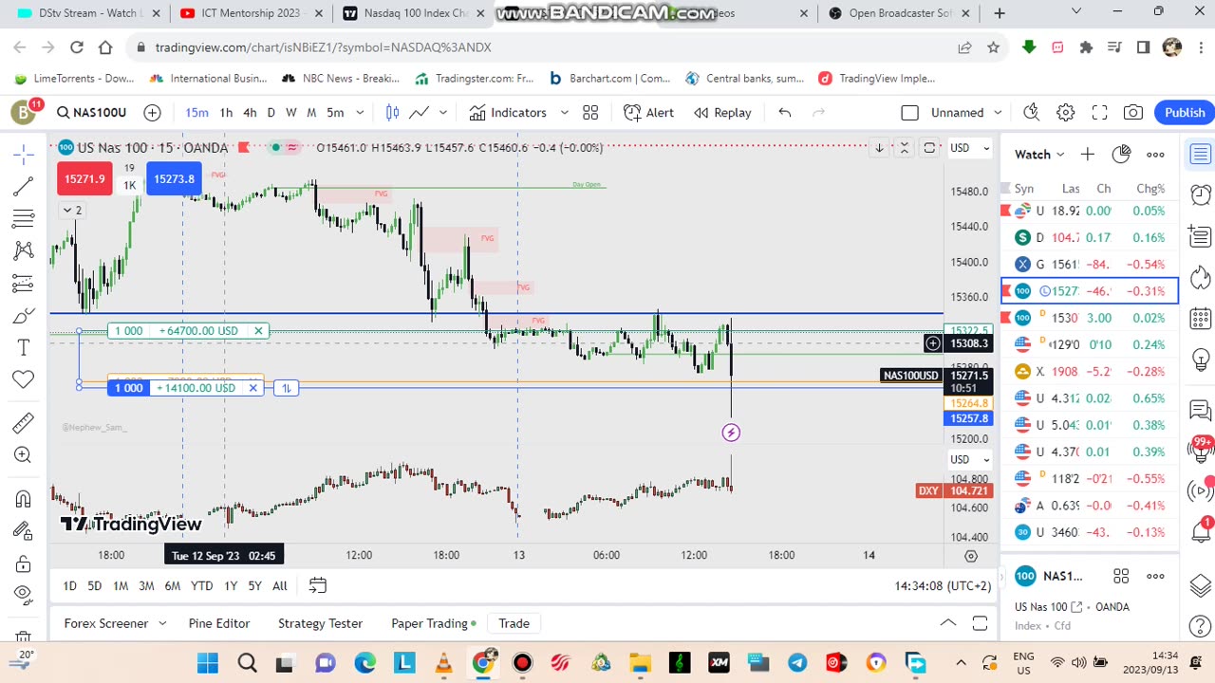The image size is (1215, 683).
Task: Click the blue buy price 15273.8
Action: click(174, 178)
